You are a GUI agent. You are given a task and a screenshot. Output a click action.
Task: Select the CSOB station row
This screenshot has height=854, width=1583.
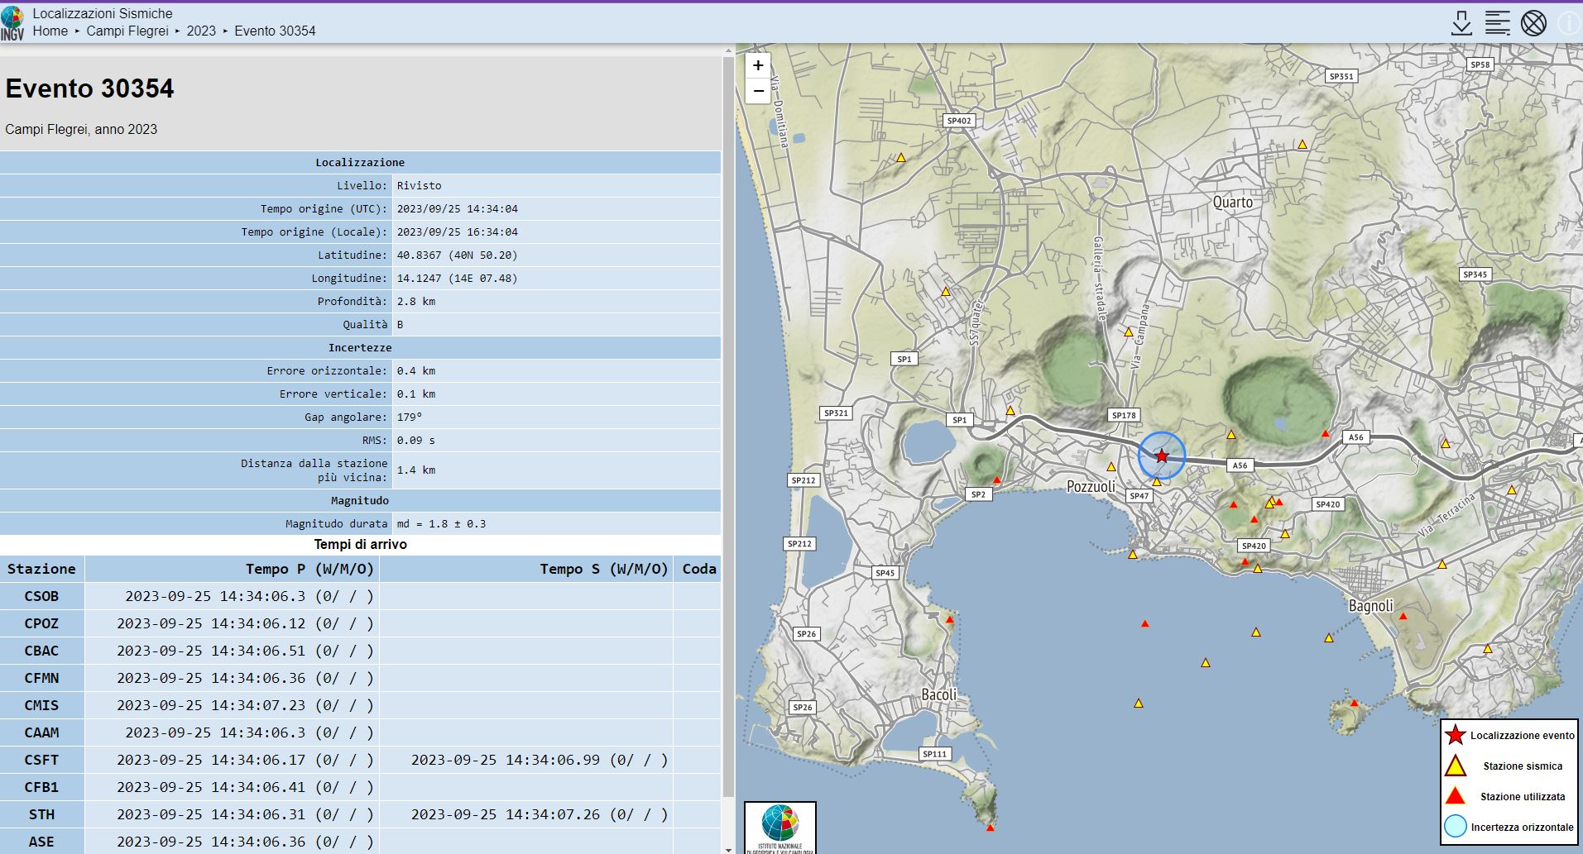pyautogui.click(x=41, y=596)
